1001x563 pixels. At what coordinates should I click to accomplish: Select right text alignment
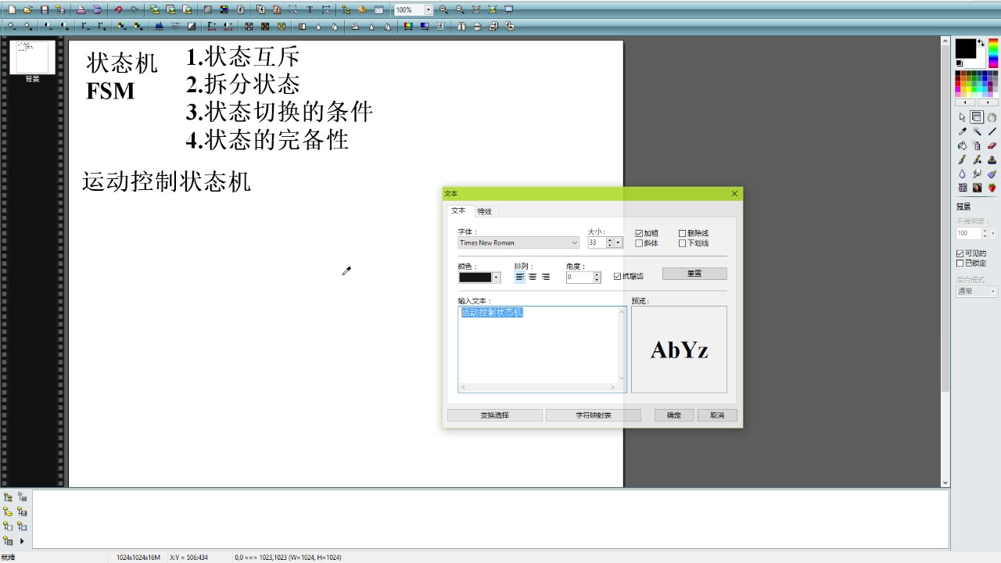pyautogui.click(x=545, y=277)
